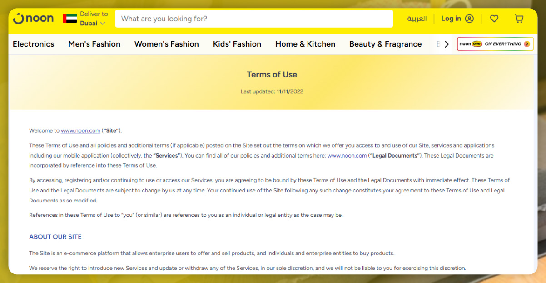Image resolution: width=546 pixels, height=283 pixels.
Task: Open the shopping cart icon
Action: (x=519, y=19)
